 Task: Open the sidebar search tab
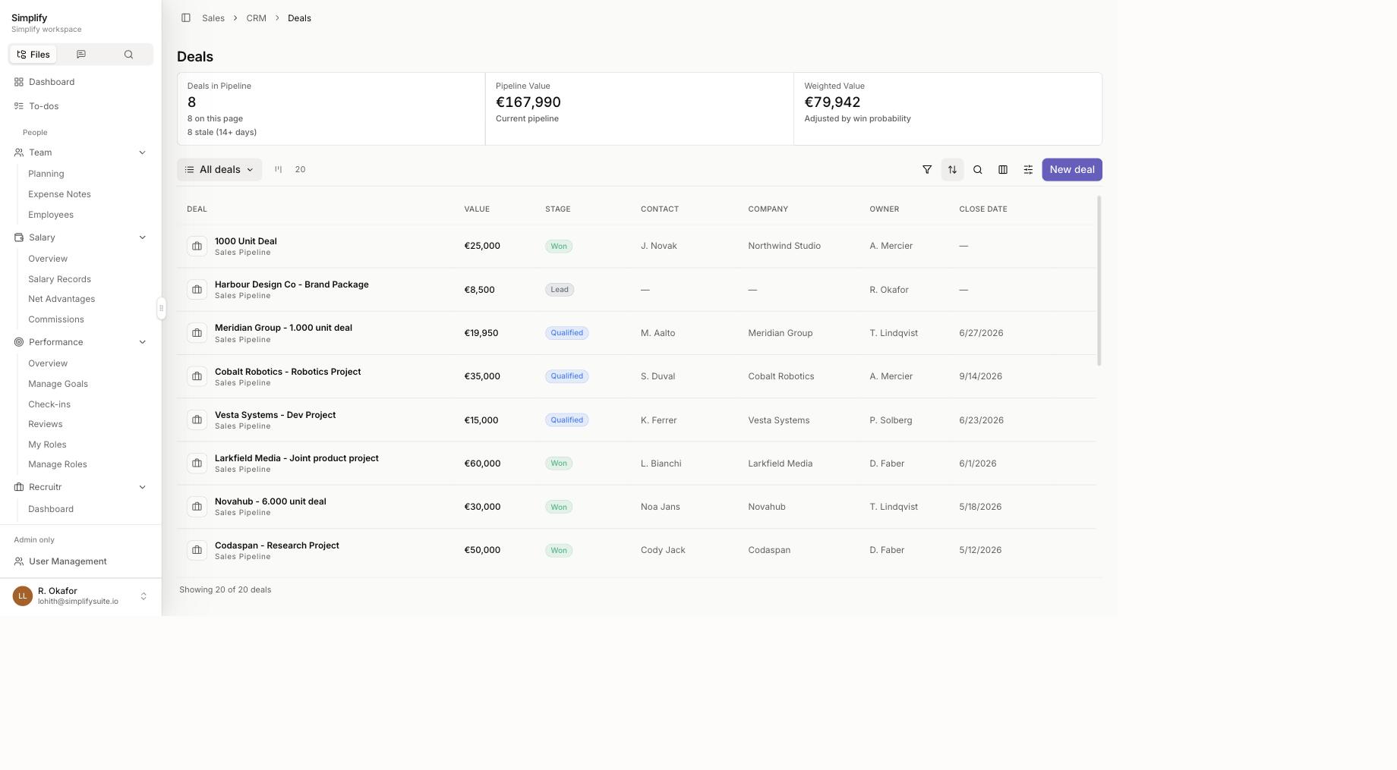(128, 55)
